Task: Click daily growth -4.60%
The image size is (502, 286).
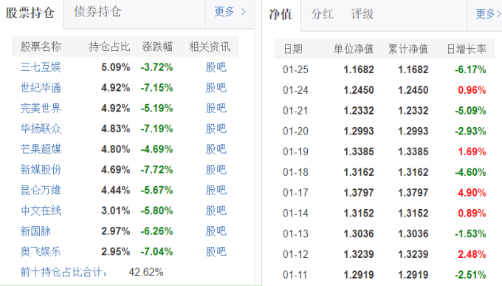Action: pyautogui.click(x=470, y=172)
